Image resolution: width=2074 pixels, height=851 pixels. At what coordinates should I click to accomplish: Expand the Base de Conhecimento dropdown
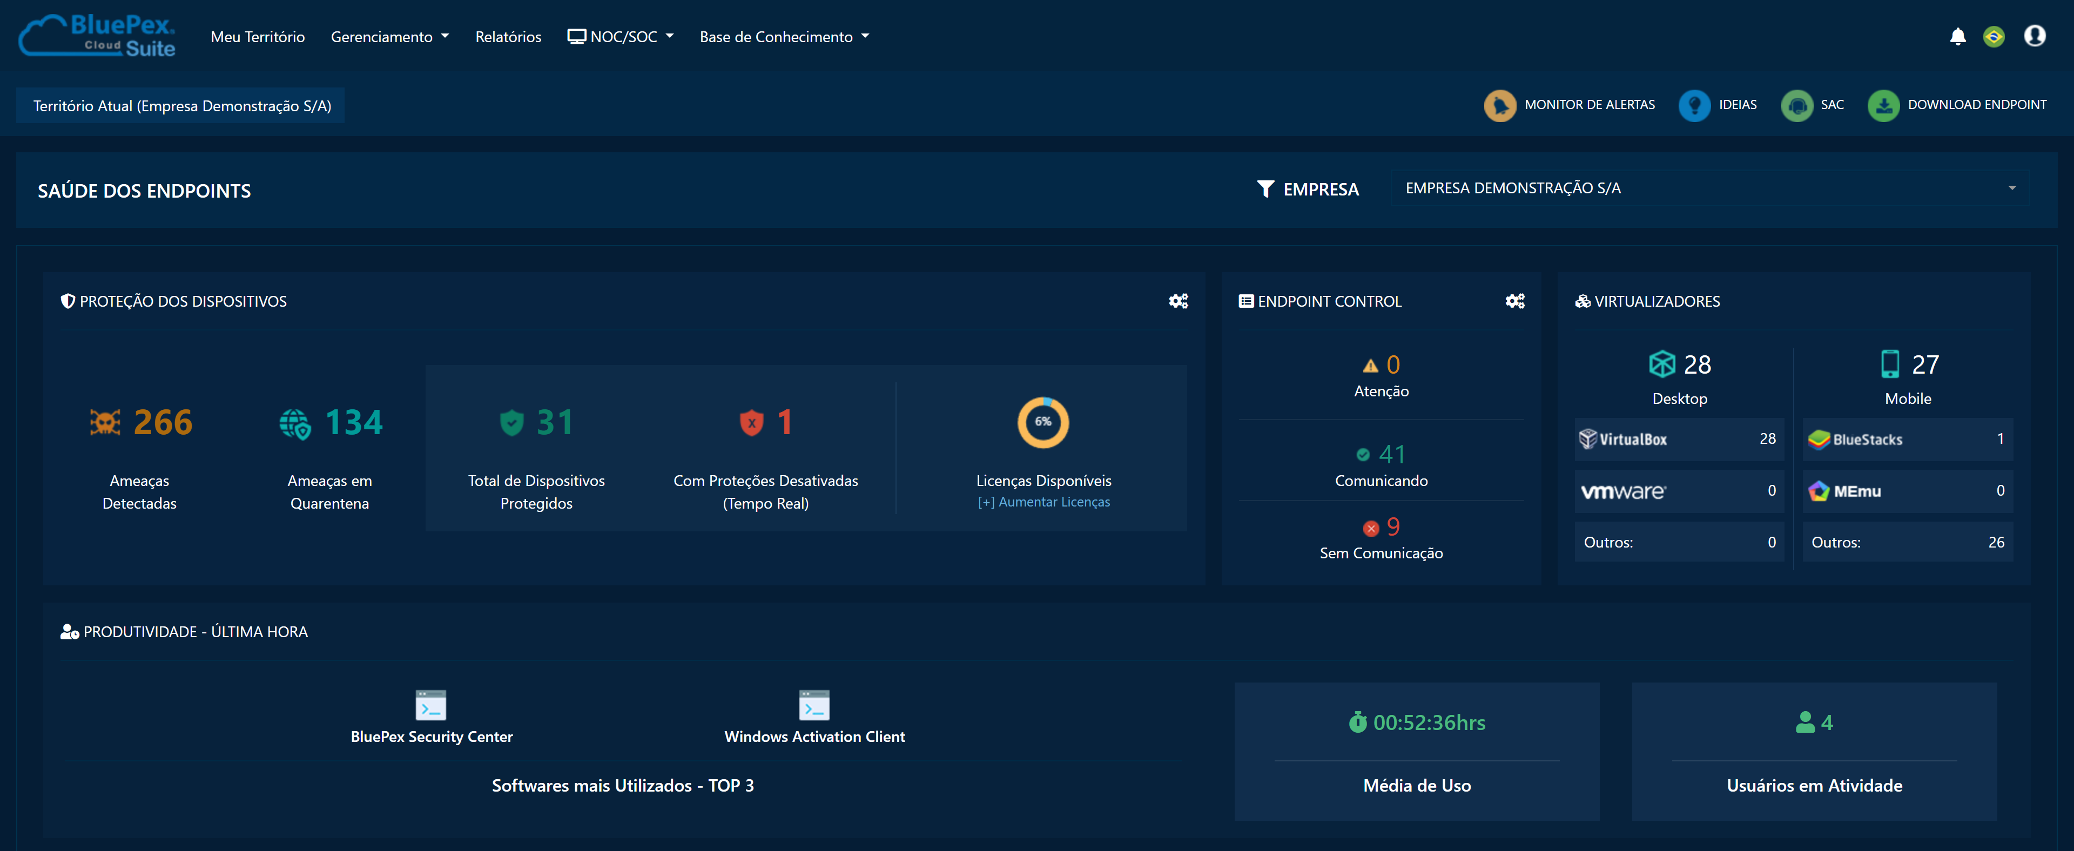[784, 37]
